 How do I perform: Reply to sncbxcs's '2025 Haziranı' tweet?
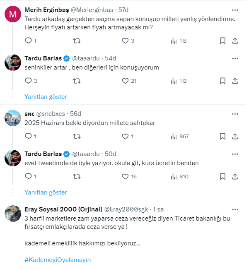29,136
